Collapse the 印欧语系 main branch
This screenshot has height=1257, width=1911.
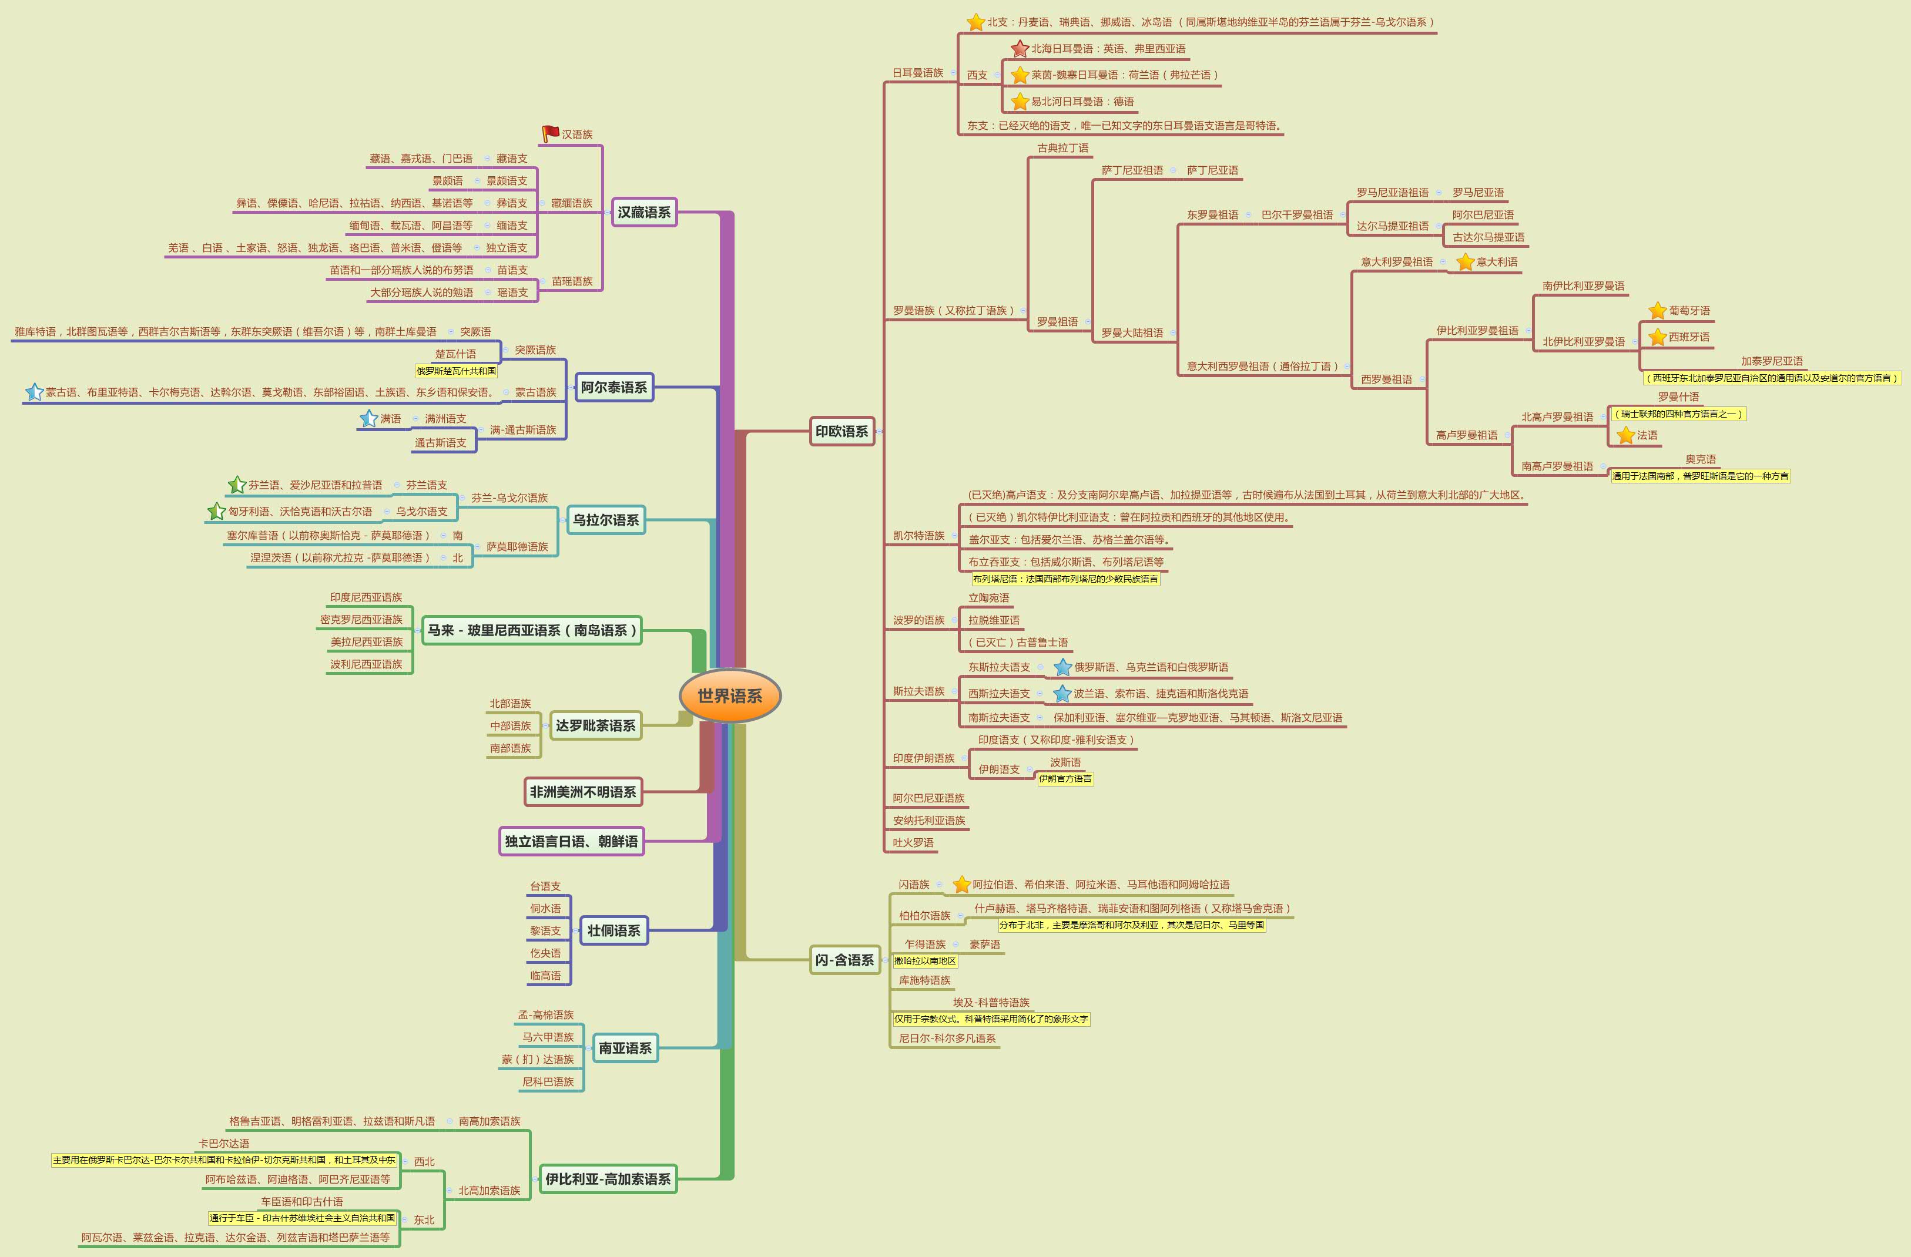coord(879,431)
